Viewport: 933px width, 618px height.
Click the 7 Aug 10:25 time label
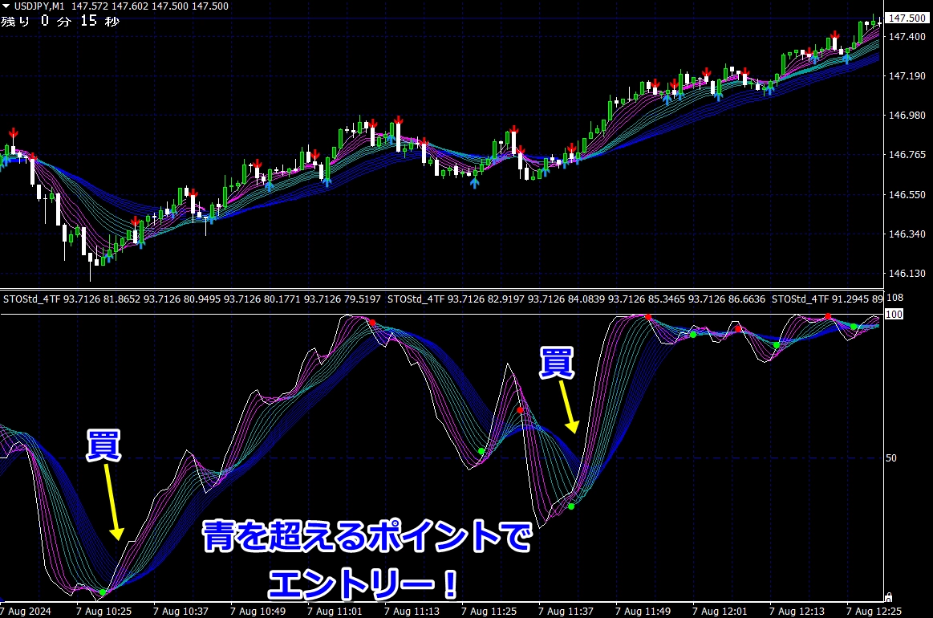click(x=103, y=611)
